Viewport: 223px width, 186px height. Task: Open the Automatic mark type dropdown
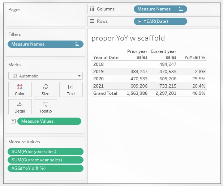(79, 76)
